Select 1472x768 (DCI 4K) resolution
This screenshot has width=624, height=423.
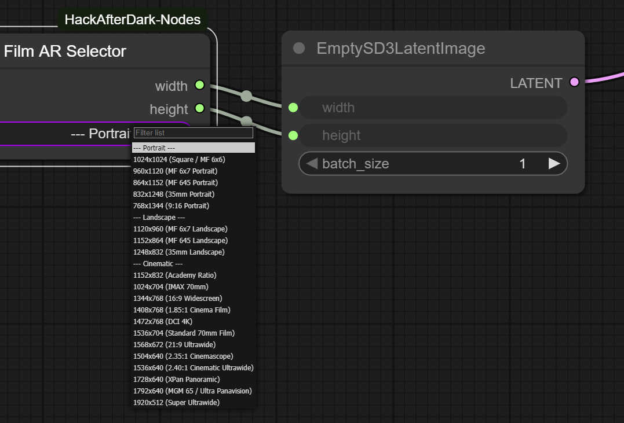[x=194, y=321]
